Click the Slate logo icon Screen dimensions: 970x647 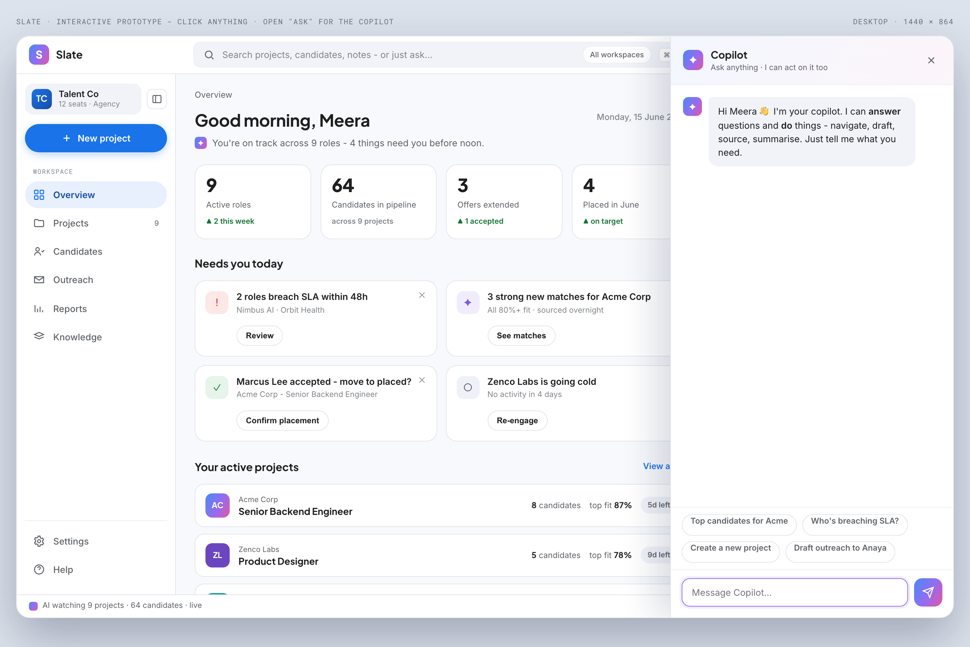pos(39,55)
